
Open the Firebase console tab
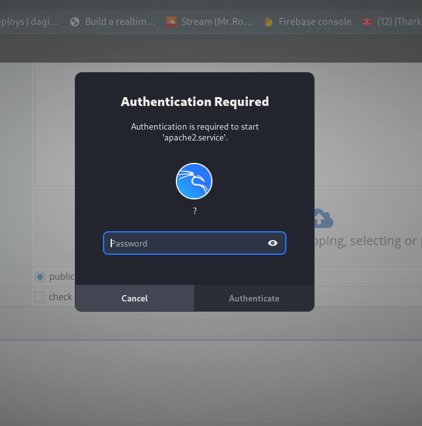(315, 22)
